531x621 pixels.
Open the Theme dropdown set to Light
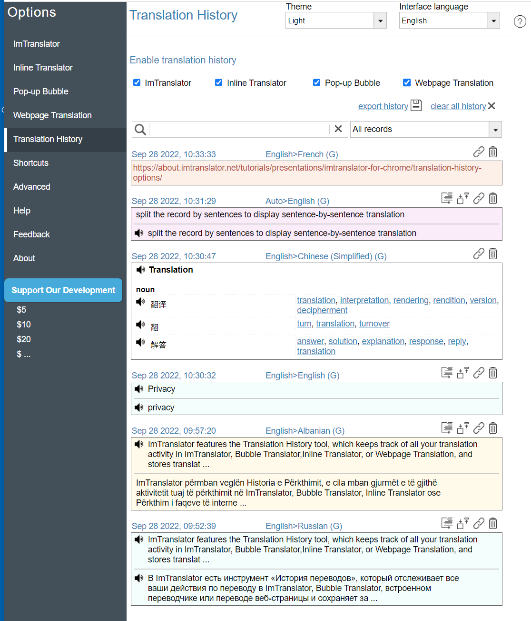click(335, 20)
